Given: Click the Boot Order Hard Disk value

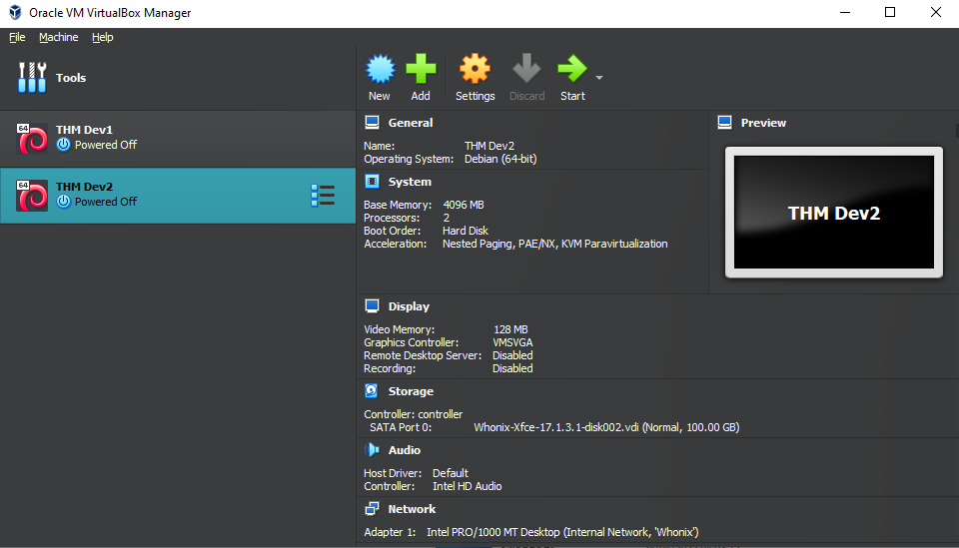Looking at the screenshot, I should pos(466,231).
